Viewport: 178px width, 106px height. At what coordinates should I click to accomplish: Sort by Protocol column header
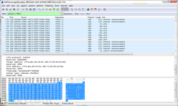pos(91,17)
